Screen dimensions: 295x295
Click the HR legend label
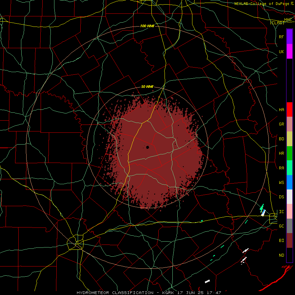(x=282, y=153)
